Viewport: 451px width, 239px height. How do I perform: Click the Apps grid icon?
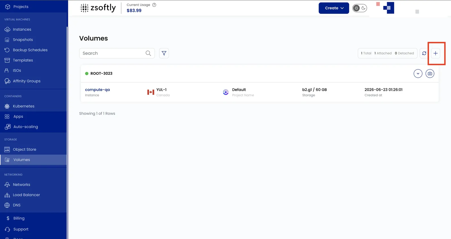point(7,116)
